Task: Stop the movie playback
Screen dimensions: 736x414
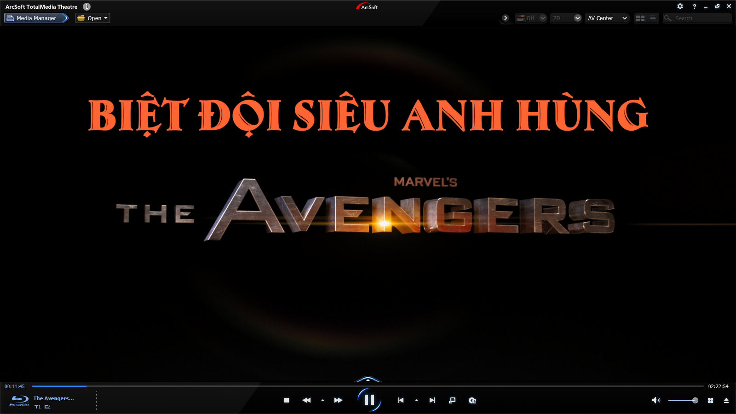Action: pos(287,400)
